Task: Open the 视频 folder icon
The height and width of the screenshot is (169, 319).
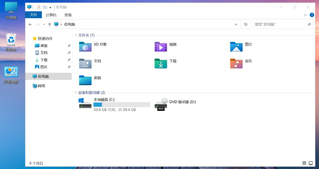Action: (x=161, y=46)
